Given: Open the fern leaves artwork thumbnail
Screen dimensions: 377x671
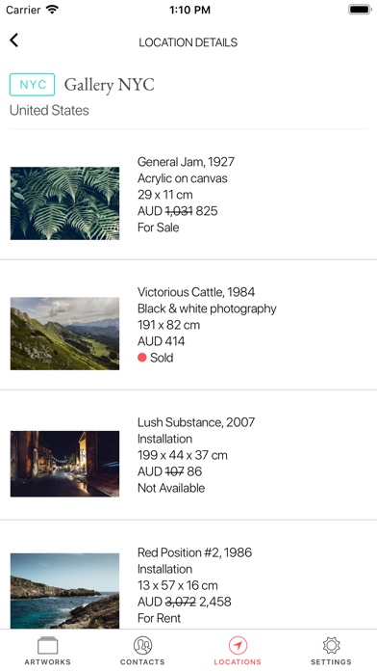Looking at the screenshot, I should coord(64,203).
